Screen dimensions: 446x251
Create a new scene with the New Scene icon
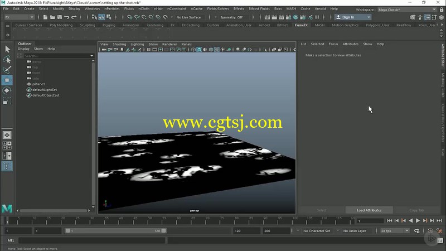[45, 17]
